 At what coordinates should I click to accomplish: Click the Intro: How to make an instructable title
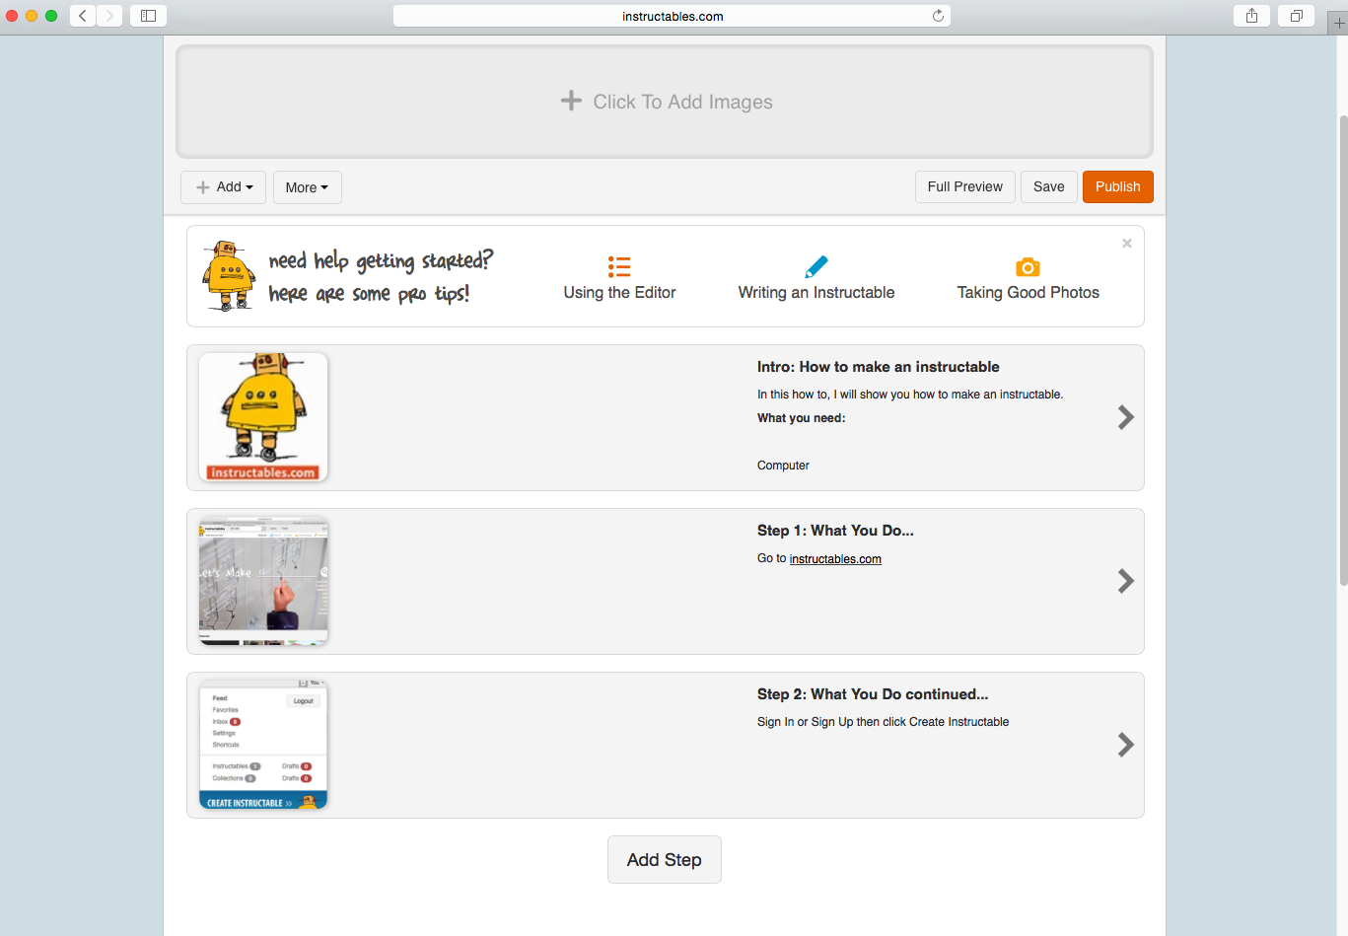pyautogui.click(x=879, y=367)
